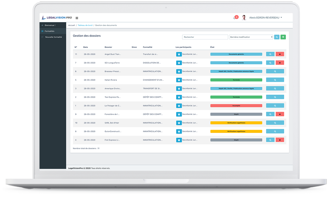Click the green add new dossier button
This screenshot has height=197, width=329.
283,37
